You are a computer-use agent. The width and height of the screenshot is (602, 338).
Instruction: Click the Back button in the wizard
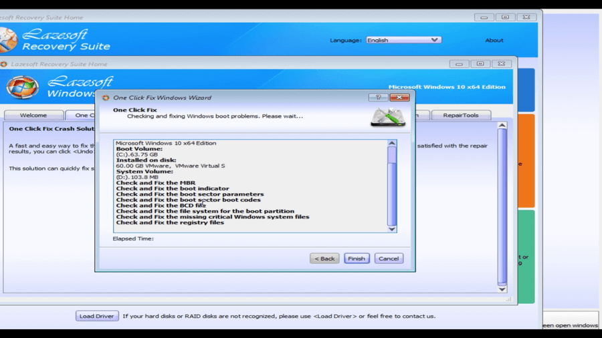pos(324,259)
